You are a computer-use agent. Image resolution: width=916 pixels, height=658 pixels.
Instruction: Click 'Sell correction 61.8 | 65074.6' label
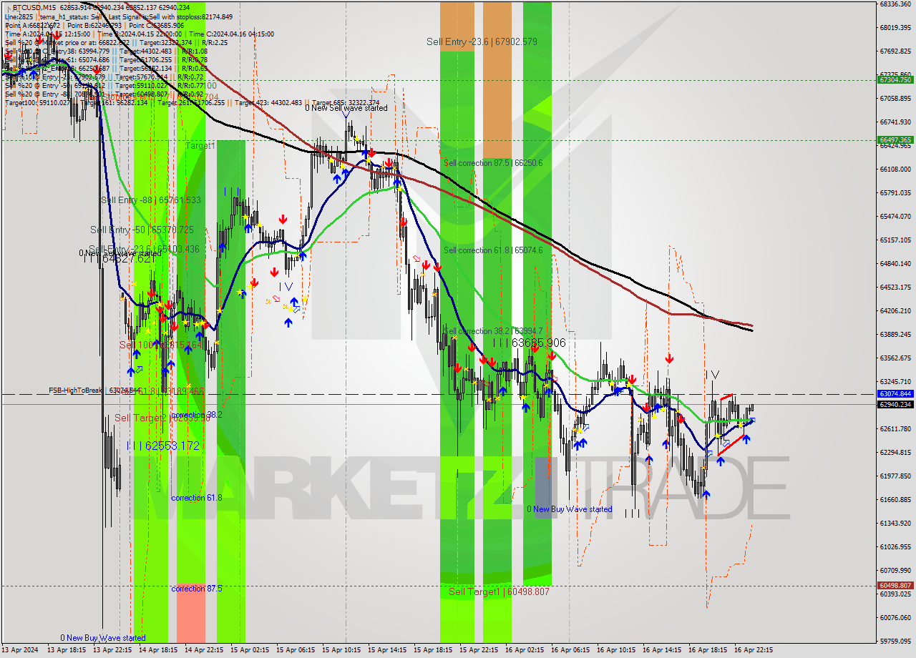tap(493, 250)
